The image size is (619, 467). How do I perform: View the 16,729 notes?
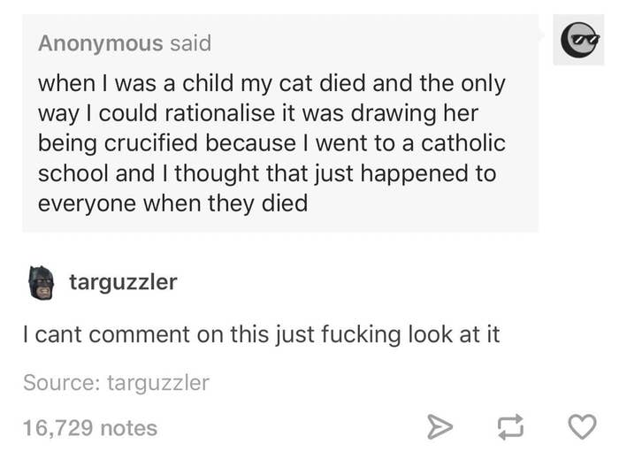pos(89,428)
